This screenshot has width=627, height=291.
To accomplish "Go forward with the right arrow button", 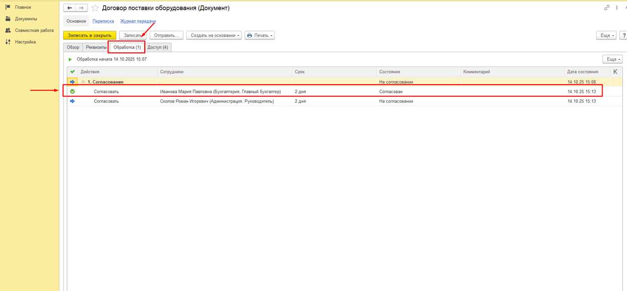I will [x=82, y=8].
